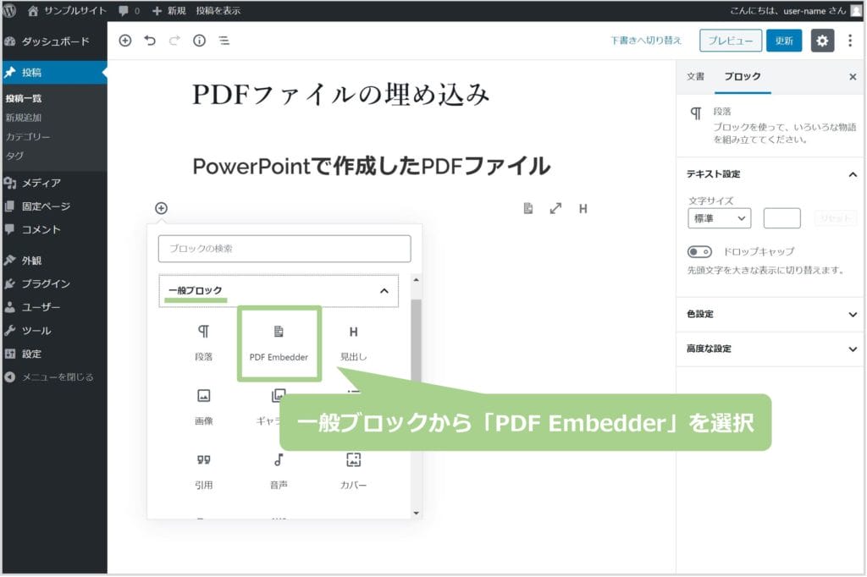
Task: Click the プレビュー button
Action: click(730, 41)
